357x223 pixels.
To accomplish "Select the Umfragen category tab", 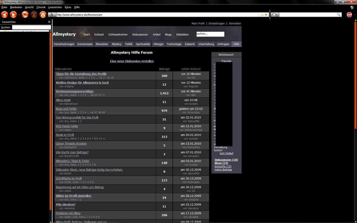I will tap(223, 44).
